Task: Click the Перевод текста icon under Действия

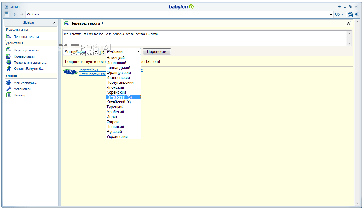Action: pos(9,50)
